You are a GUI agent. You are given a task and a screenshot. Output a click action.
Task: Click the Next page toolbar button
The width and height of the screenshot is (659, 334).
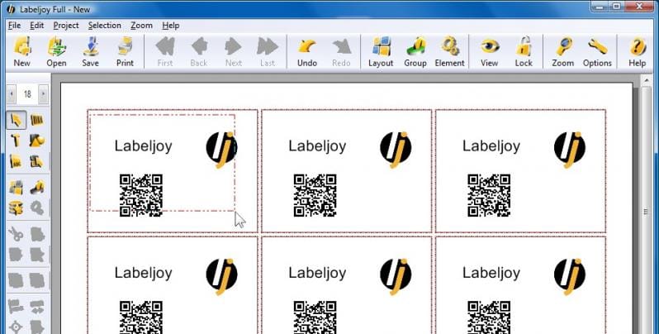233,51
